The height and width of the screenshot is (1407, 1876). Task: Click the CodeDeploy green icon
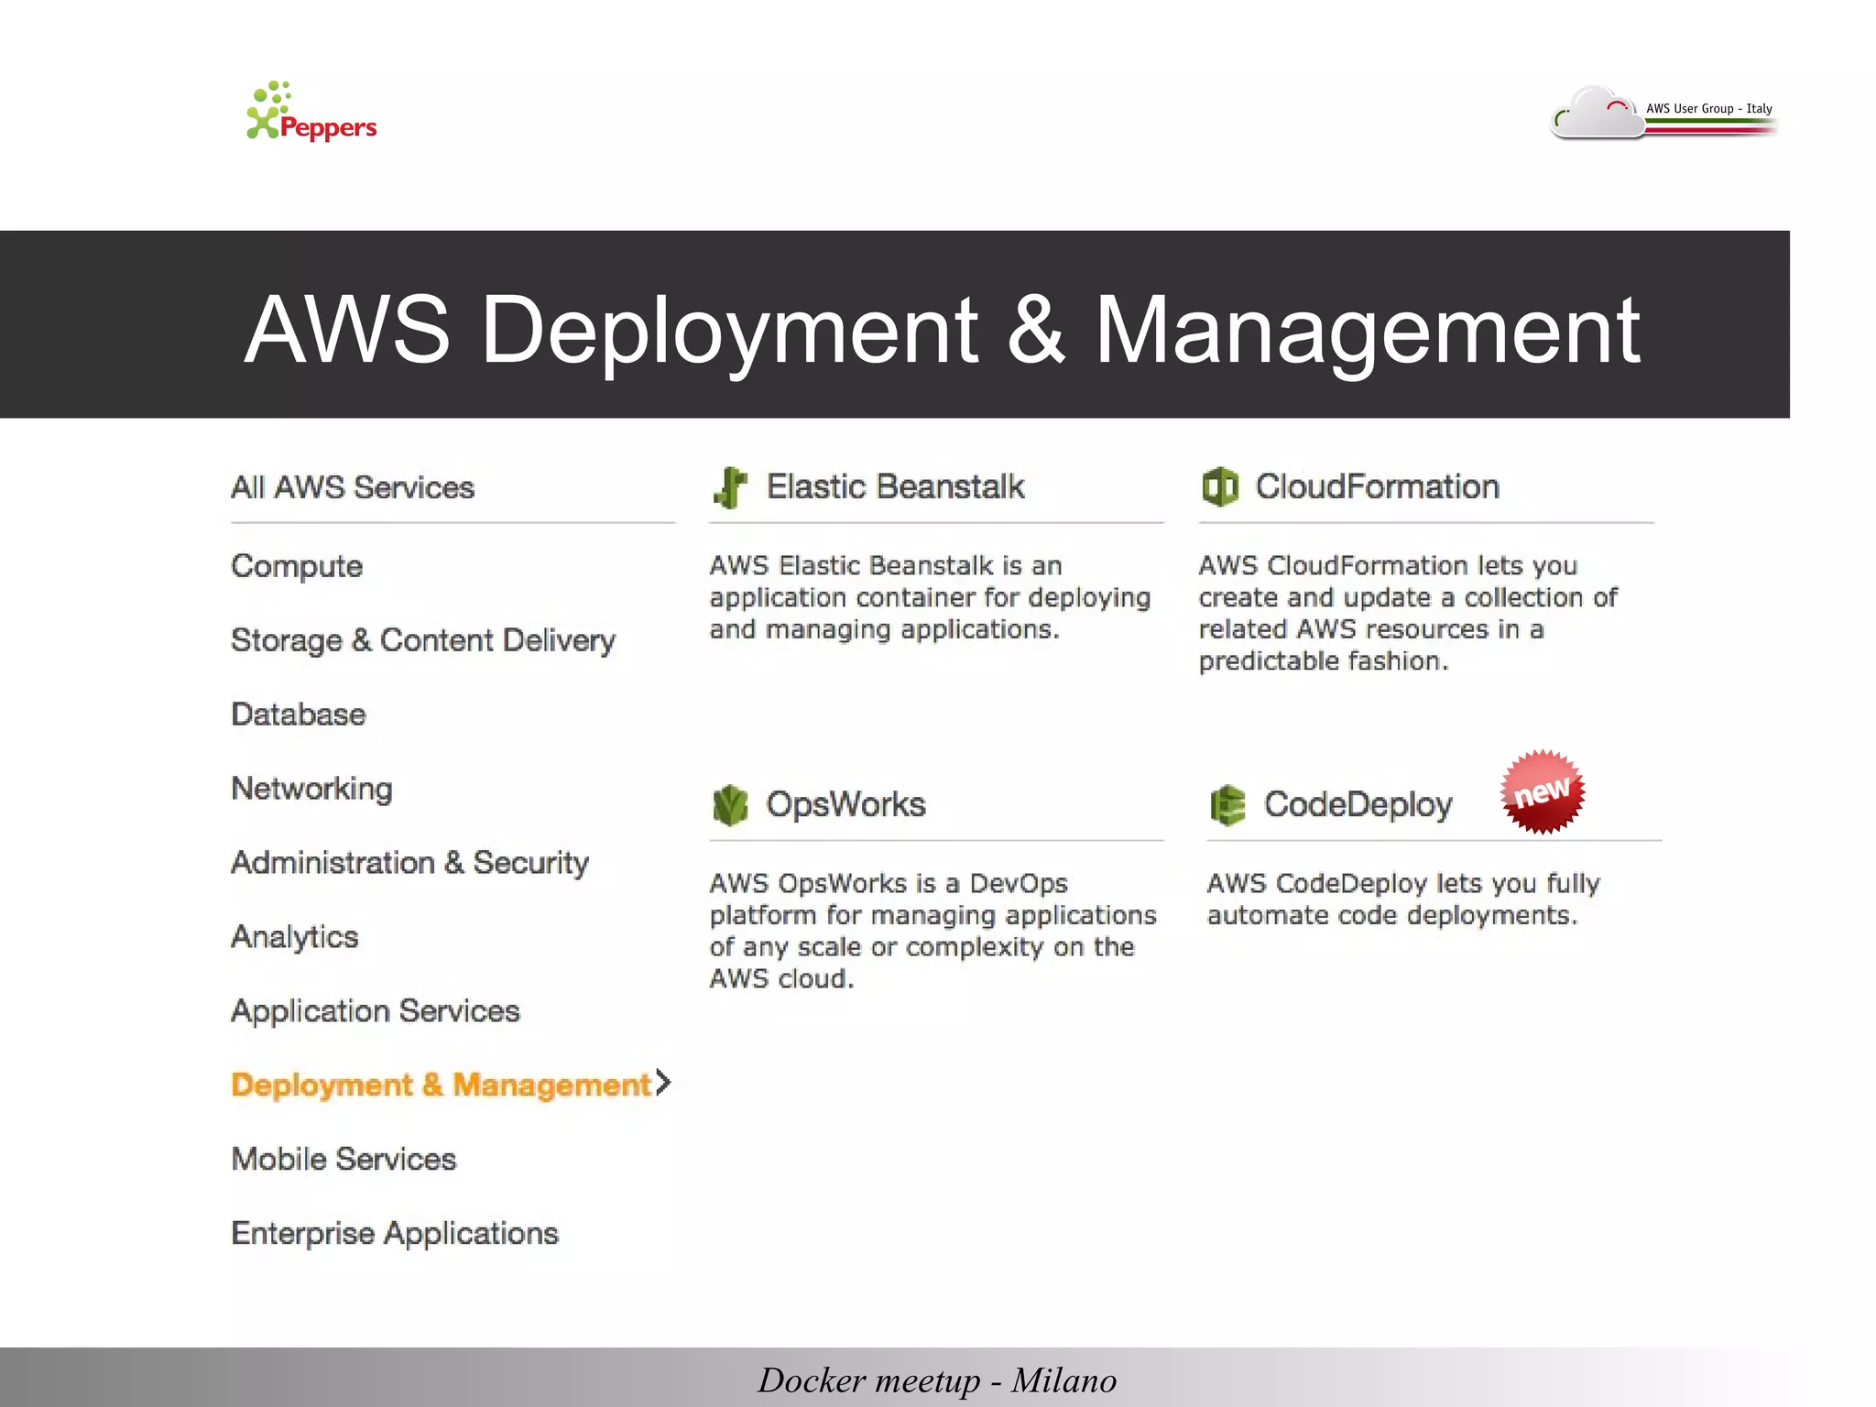[1227, 805]
